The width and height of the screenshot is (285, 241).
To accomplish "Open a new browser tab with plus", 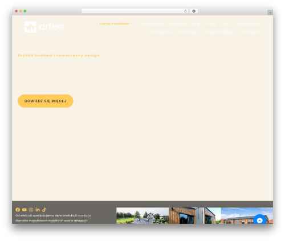I will 270,13.
